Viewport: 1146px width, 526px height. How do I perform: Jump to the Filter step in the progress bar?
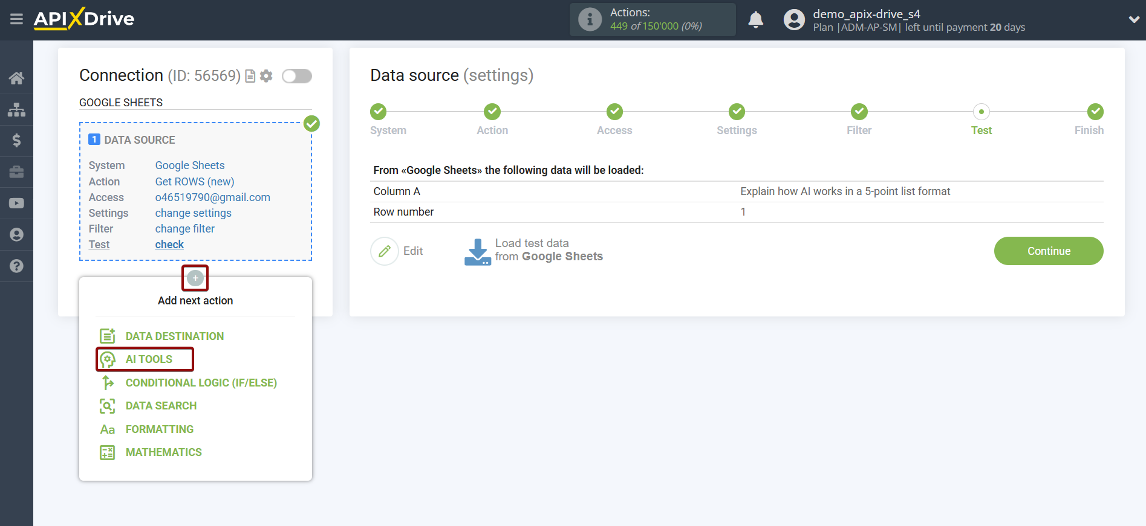(859, 112)
